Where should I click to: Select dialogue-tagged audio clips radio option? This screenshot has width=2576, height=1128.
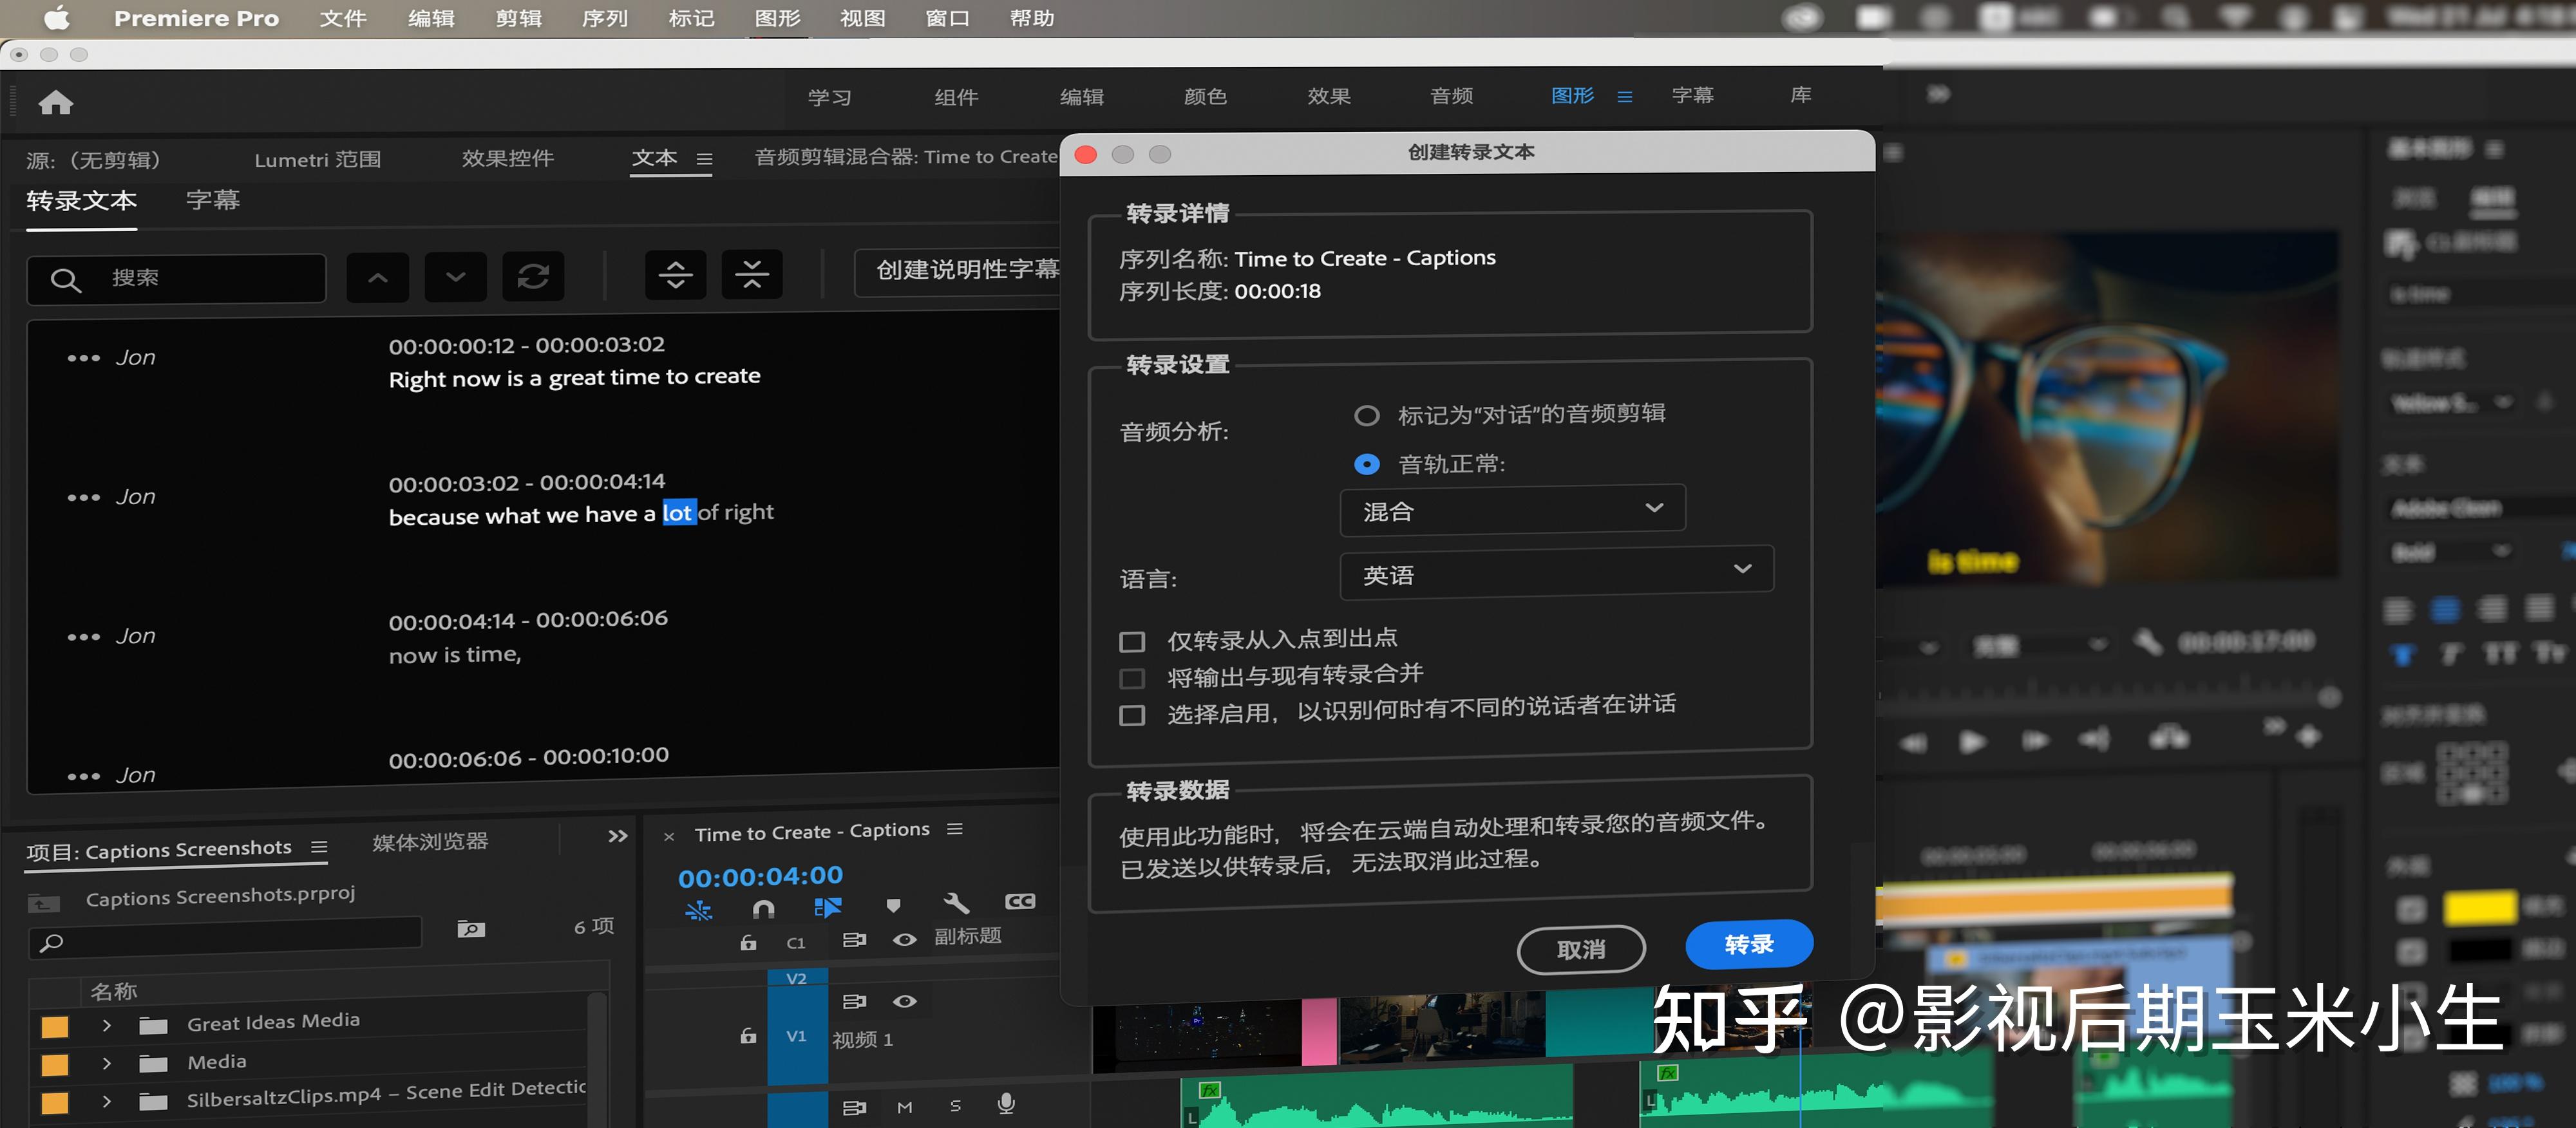pyautogui.click(x=1366, y=415)
